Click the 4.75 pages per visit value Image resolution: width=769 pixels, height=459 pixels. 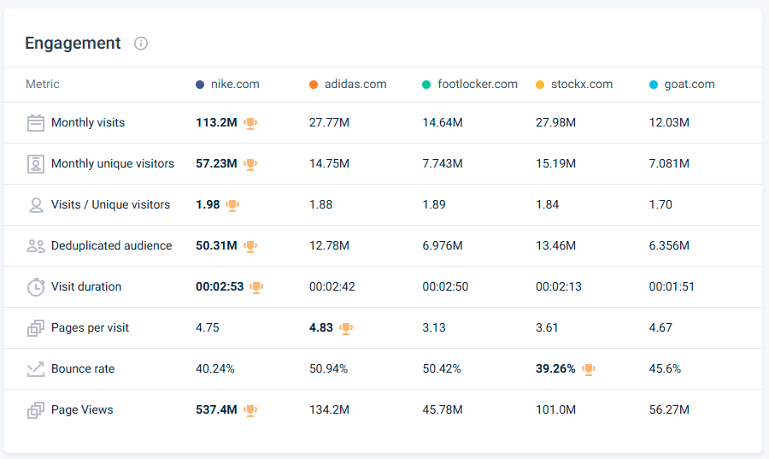pos(208,328)
